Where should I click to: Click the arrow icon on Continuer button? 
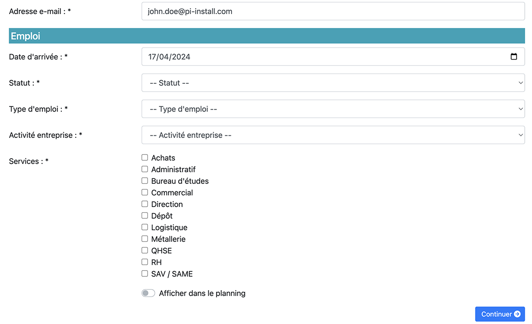(x=517, y=314)
